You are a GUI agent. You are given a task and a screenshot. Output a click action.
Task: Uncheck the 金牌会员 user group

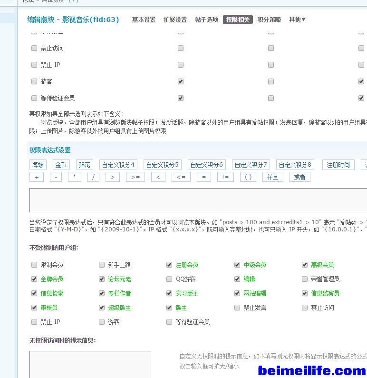34,279
